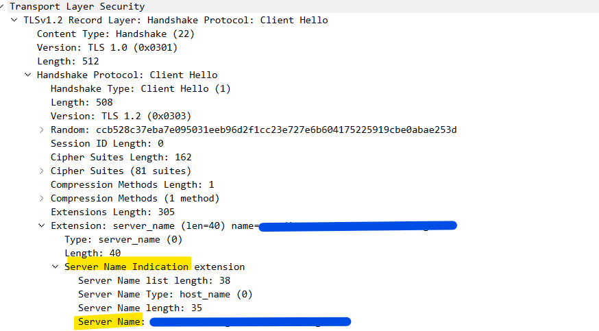
Task: Expand the Cipher Suites (81 suites) node
Action: (x=42, y=171)
